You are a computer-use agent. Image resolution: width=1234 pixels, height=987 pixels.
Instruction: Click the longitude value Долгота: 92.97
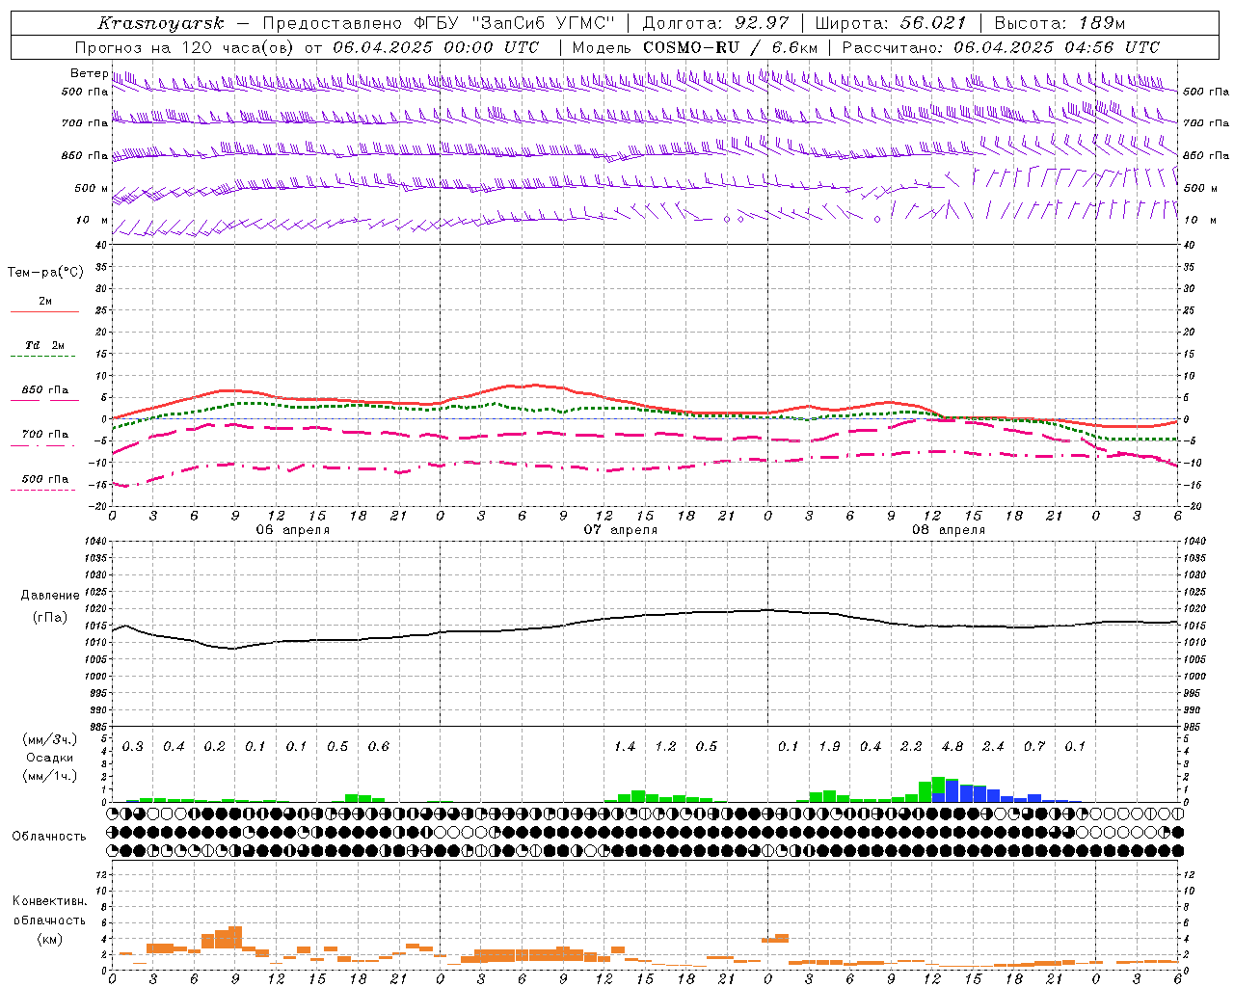coord(715,23)
